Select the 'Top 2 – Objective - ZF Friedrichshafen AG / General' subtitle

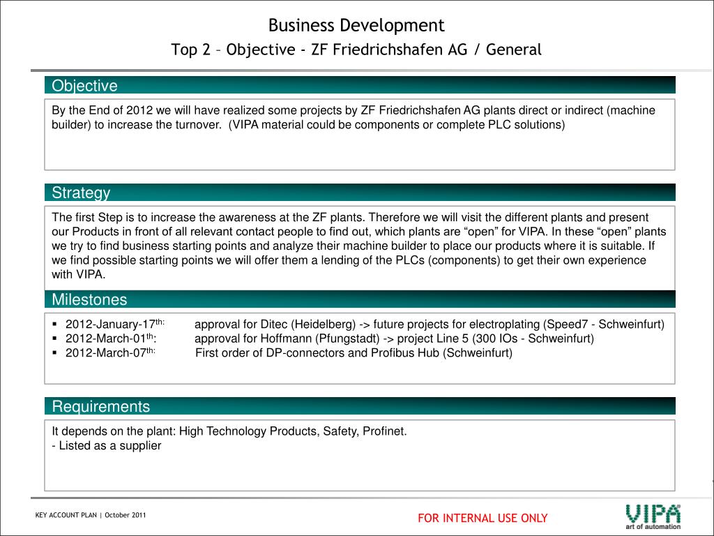pyautogui.click(x=356, y=50)
